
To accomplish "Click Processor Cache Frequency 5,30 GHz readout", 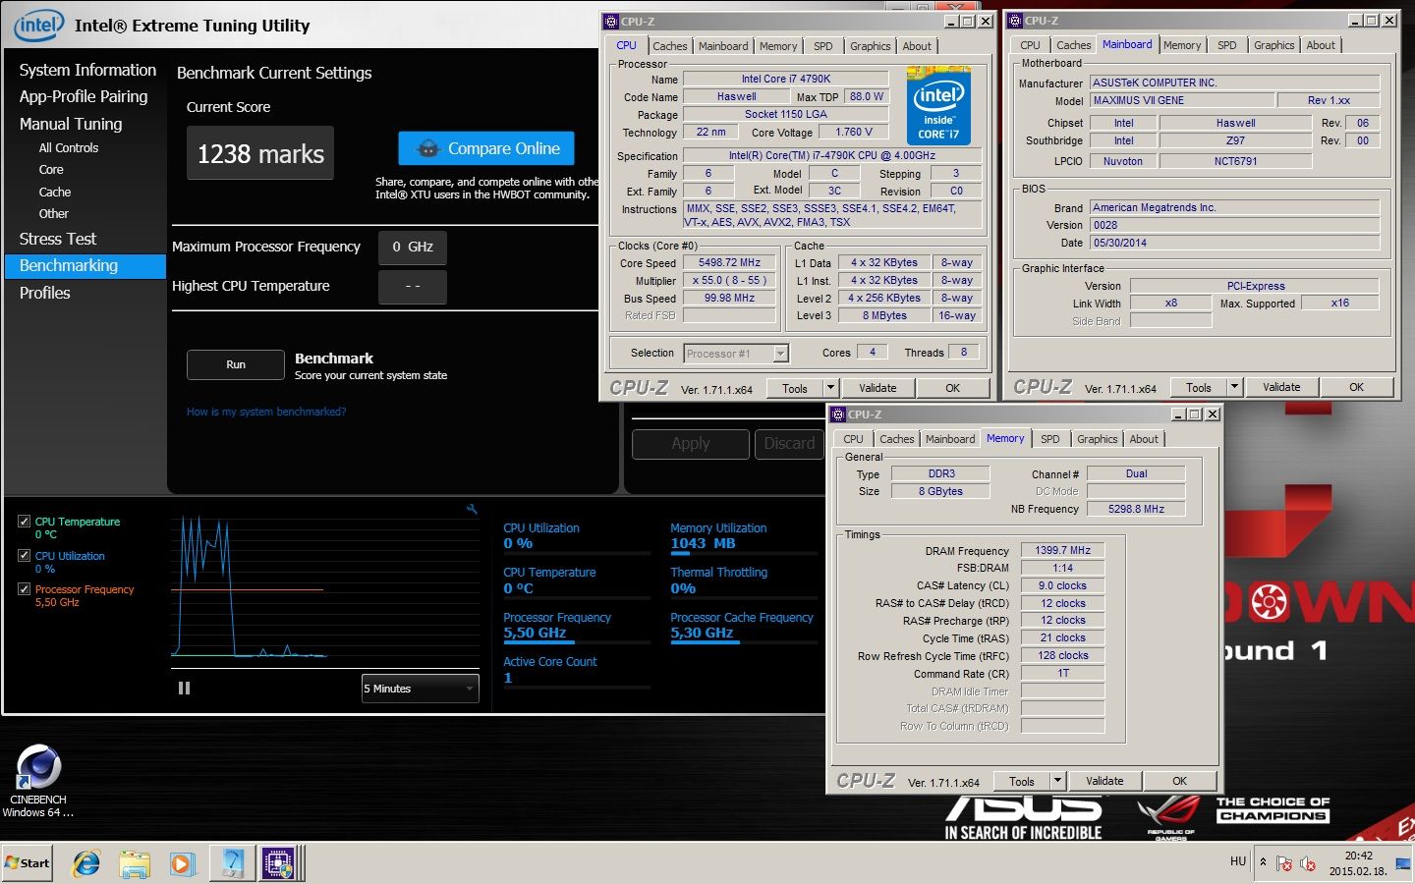I will 742,626.
